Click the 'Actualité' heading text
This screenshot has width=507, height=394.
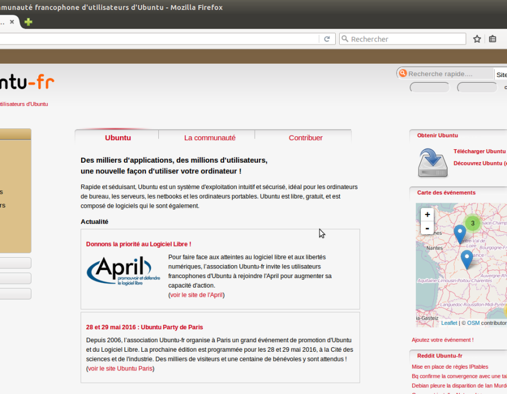click(x=95, y=222)
